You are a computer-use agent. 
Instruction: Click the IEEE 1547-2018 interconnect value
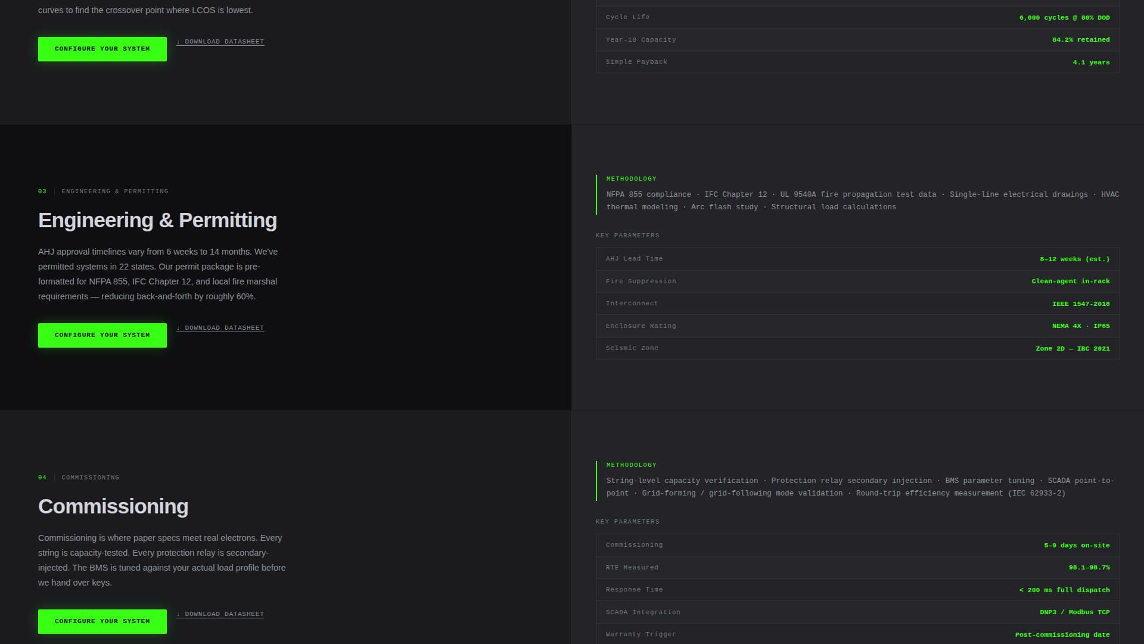[1081, 304]
